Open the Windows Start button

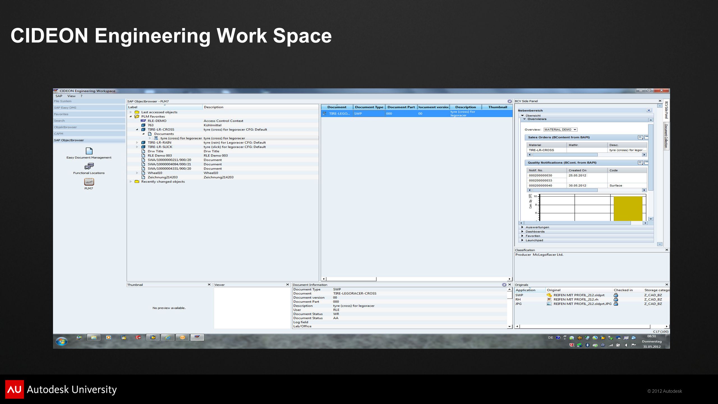coord(61,341)
